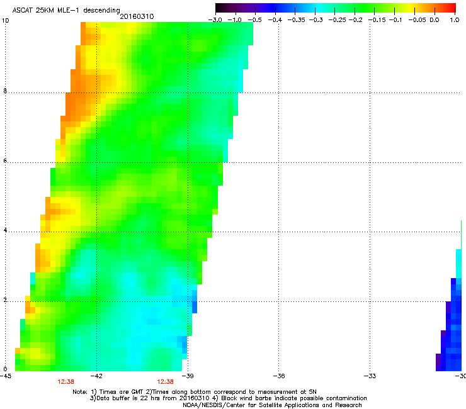Click the color bar label -0.3
The image size is (466, 409).
coord(315,20)
